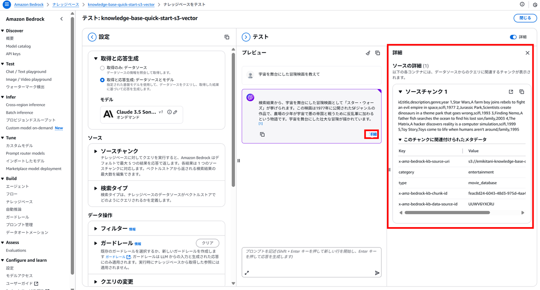Collapse the Infer sidebar group
540x290 pixels.
[x=3, y=97]
